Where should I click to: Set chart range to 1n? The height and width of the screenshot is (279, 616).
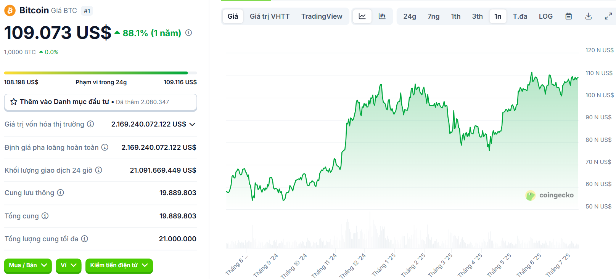pyautogui.click(x=498, y=16)
